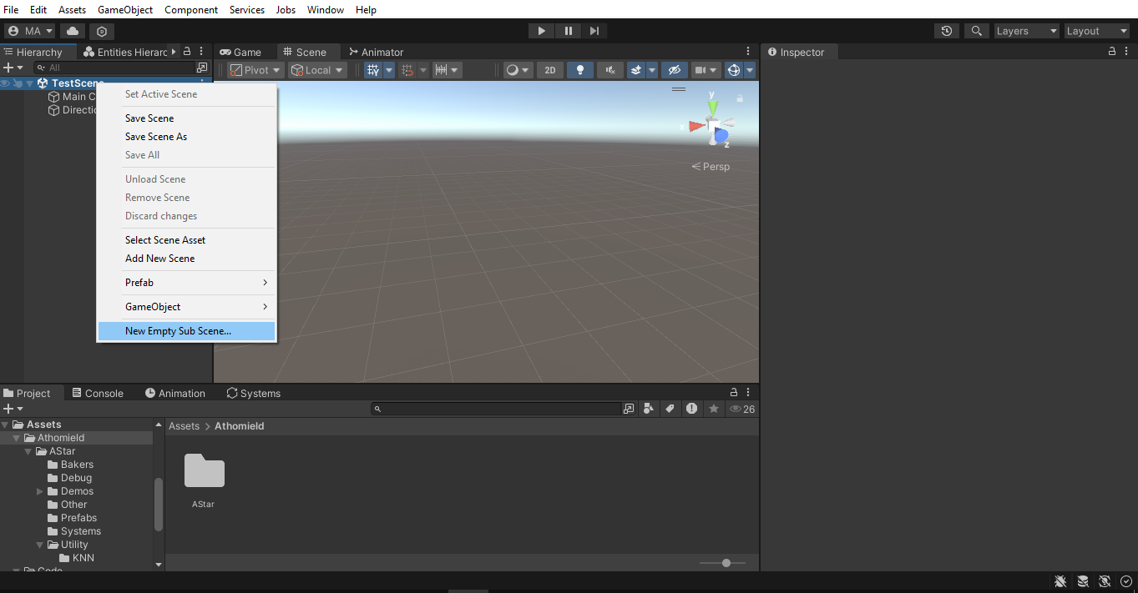Expand the Demos folder in project tree
1138x593 pixels.
40,491
